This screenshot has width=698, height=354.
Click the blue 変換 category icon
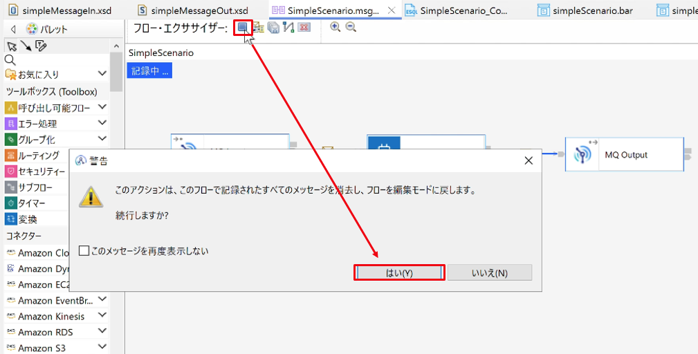10,218
